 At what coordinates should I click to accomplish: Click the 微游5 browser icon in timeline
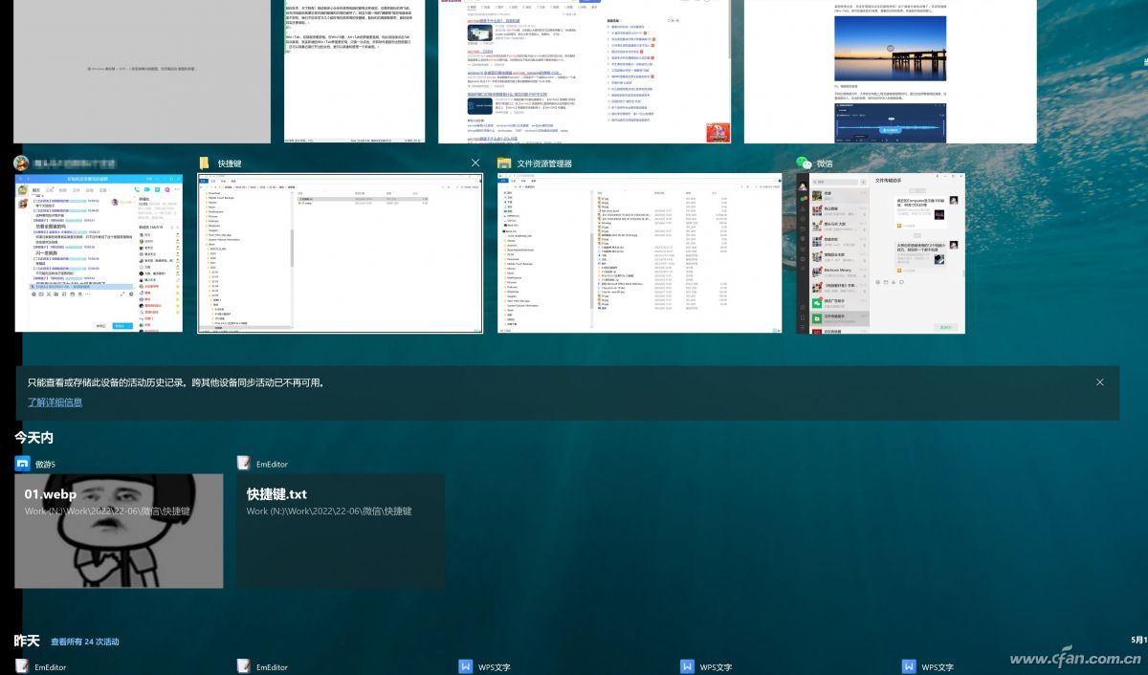(22, 464)
